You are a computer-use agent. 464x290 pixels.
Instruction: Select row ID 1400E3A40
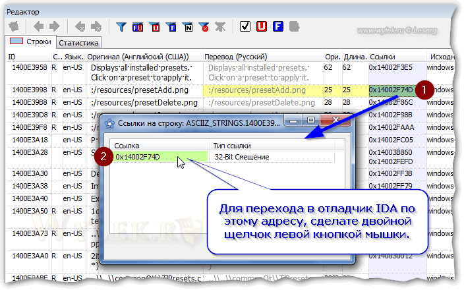(x=29, y=198)
